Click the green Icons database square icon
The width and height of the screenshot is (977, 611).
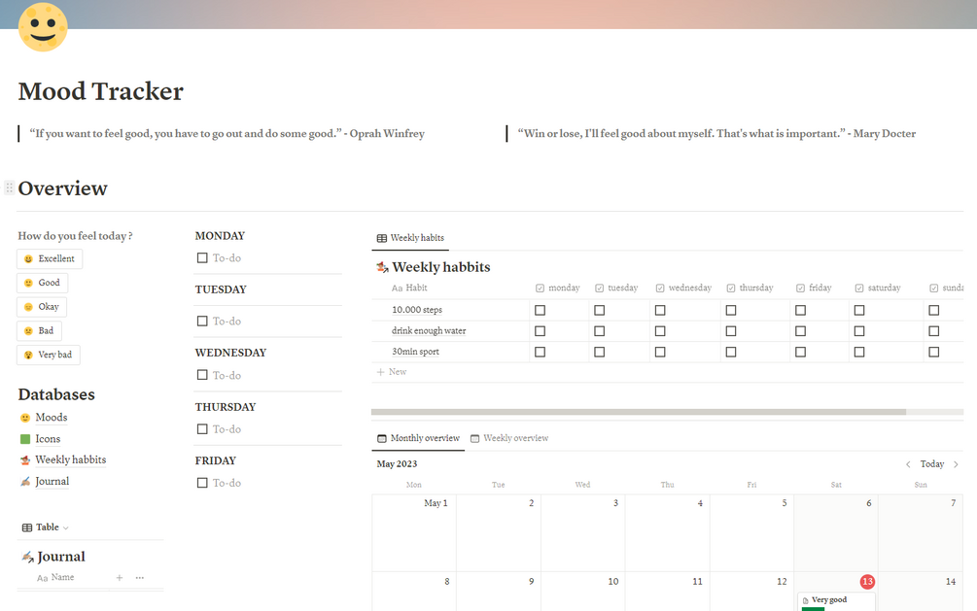point(25,439)
